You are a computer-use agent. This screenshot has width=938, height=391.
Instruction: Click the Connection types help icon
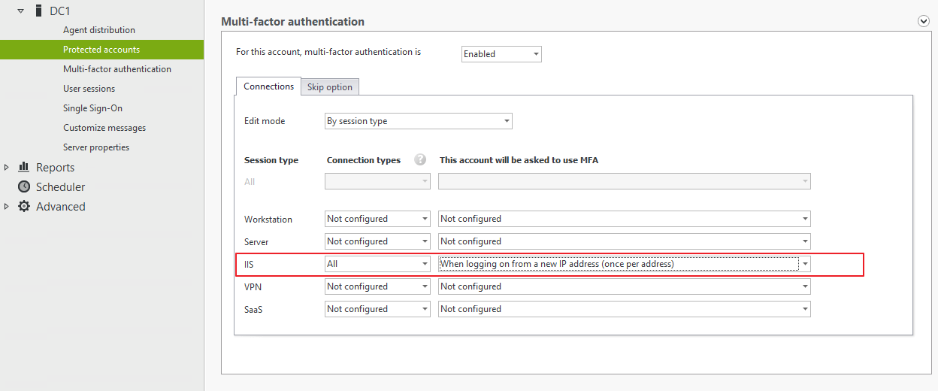[420, 159]
